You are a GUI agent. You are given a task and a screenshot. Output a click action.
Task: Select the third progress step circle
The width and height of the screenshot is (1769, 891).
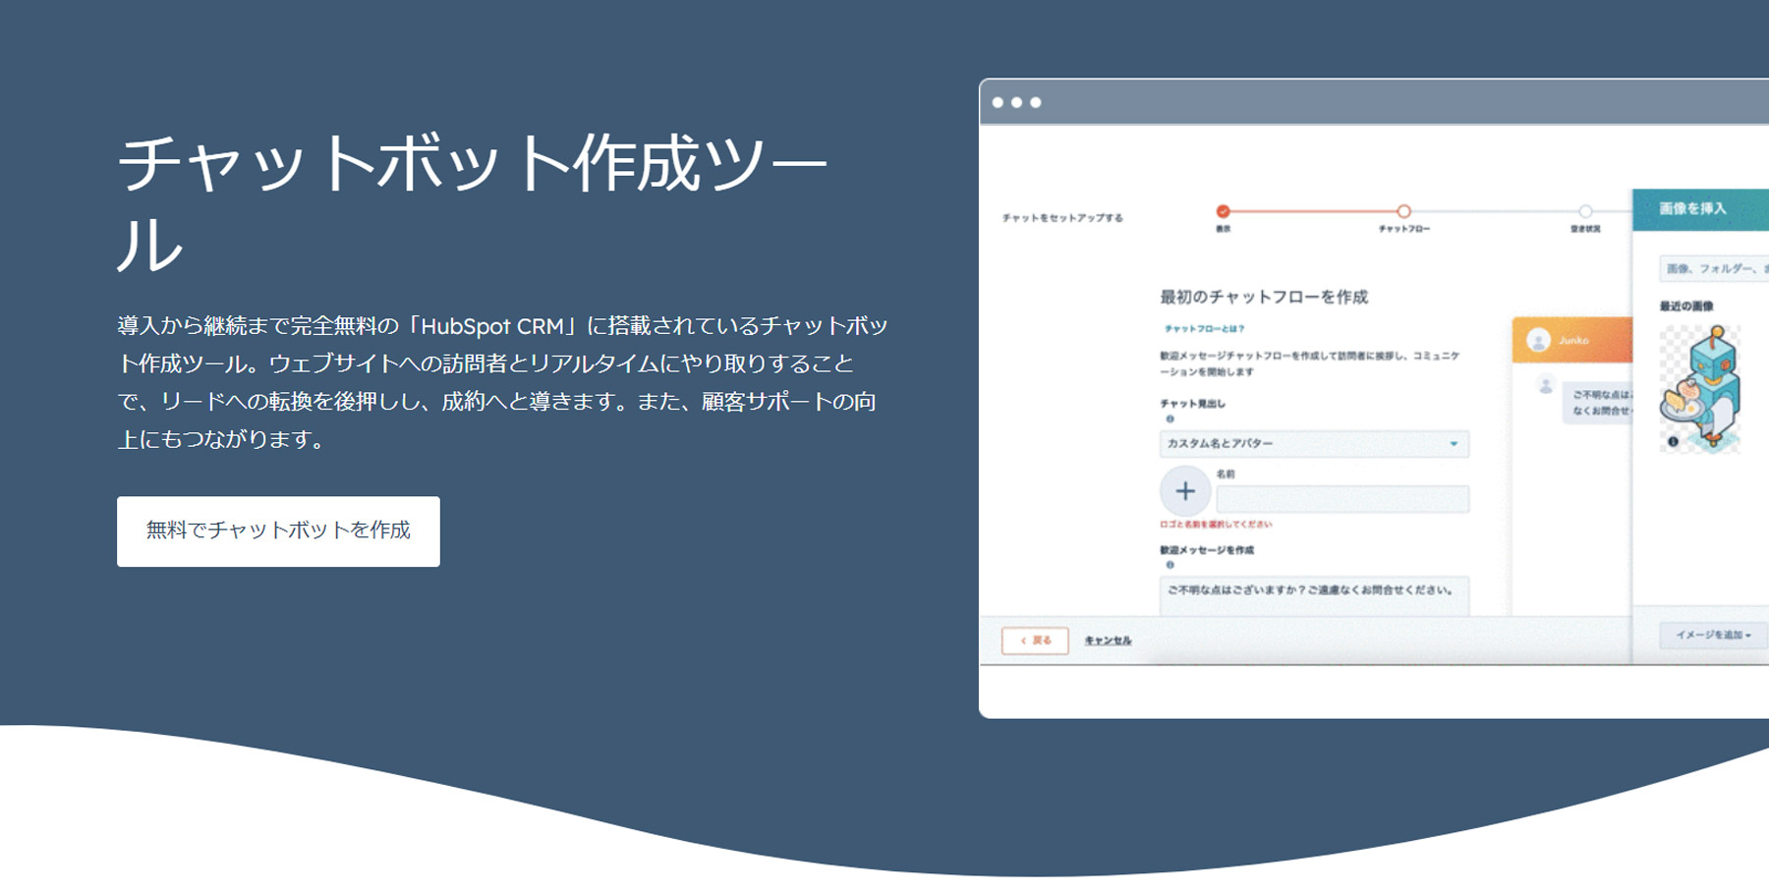point(1584,211)
